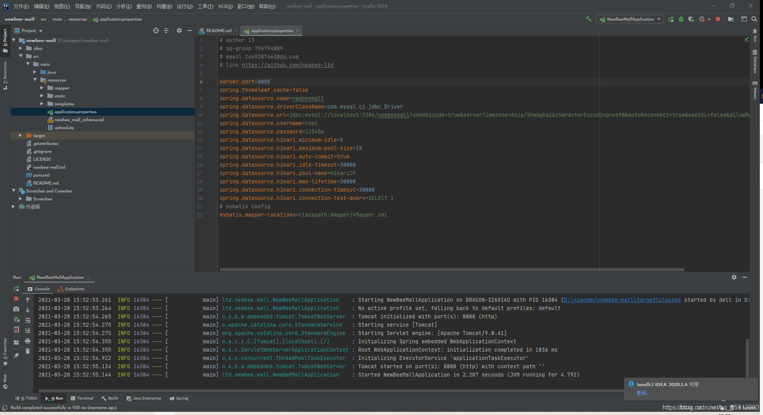Click the Dump Threads camera icon
This screenshot has width=763, height=415.
tap(16, 309)
